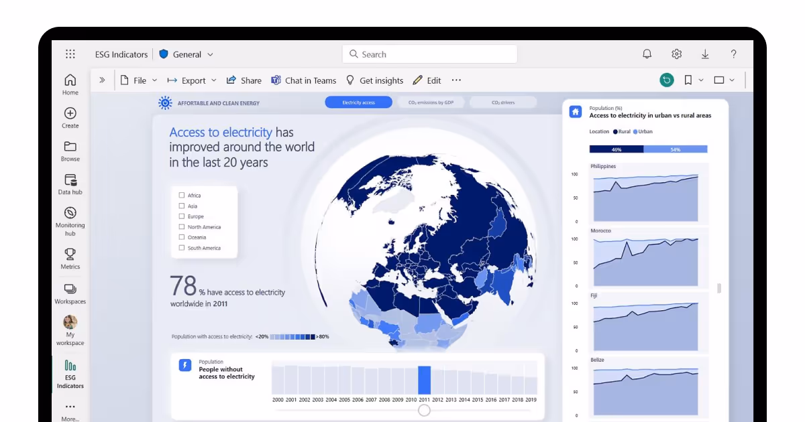
Task: Click the download arrow icon
Action: [705, 54]
